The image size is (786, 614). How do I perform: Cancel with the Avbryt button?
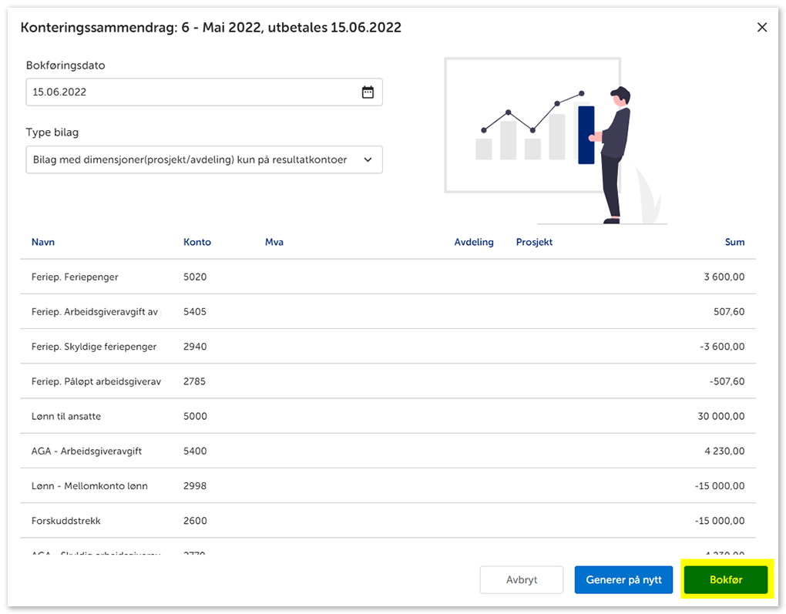[522, 580]
